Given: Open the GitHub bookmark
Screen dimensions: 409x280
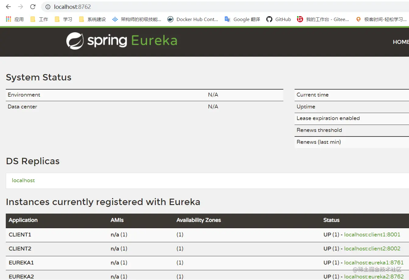Looking at the screenshot, I should tap(278, 19).
